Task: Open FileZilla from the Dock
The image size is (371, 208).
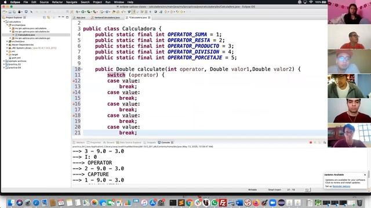Action: pos(223,203)
